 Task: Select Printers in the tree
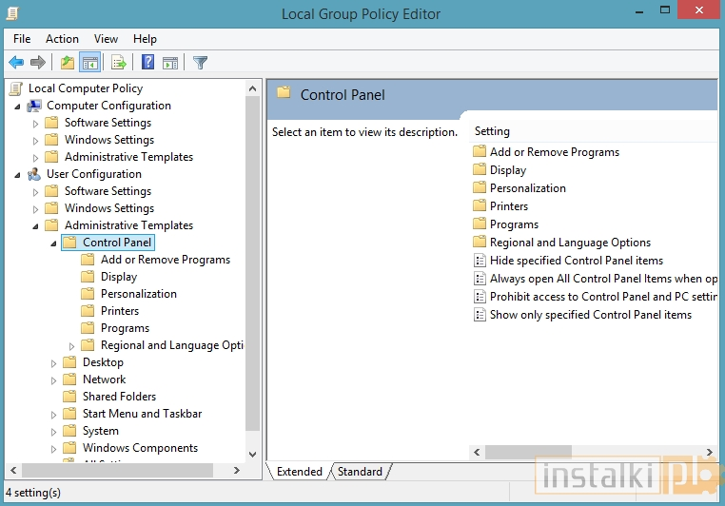[x=120, y=311]
